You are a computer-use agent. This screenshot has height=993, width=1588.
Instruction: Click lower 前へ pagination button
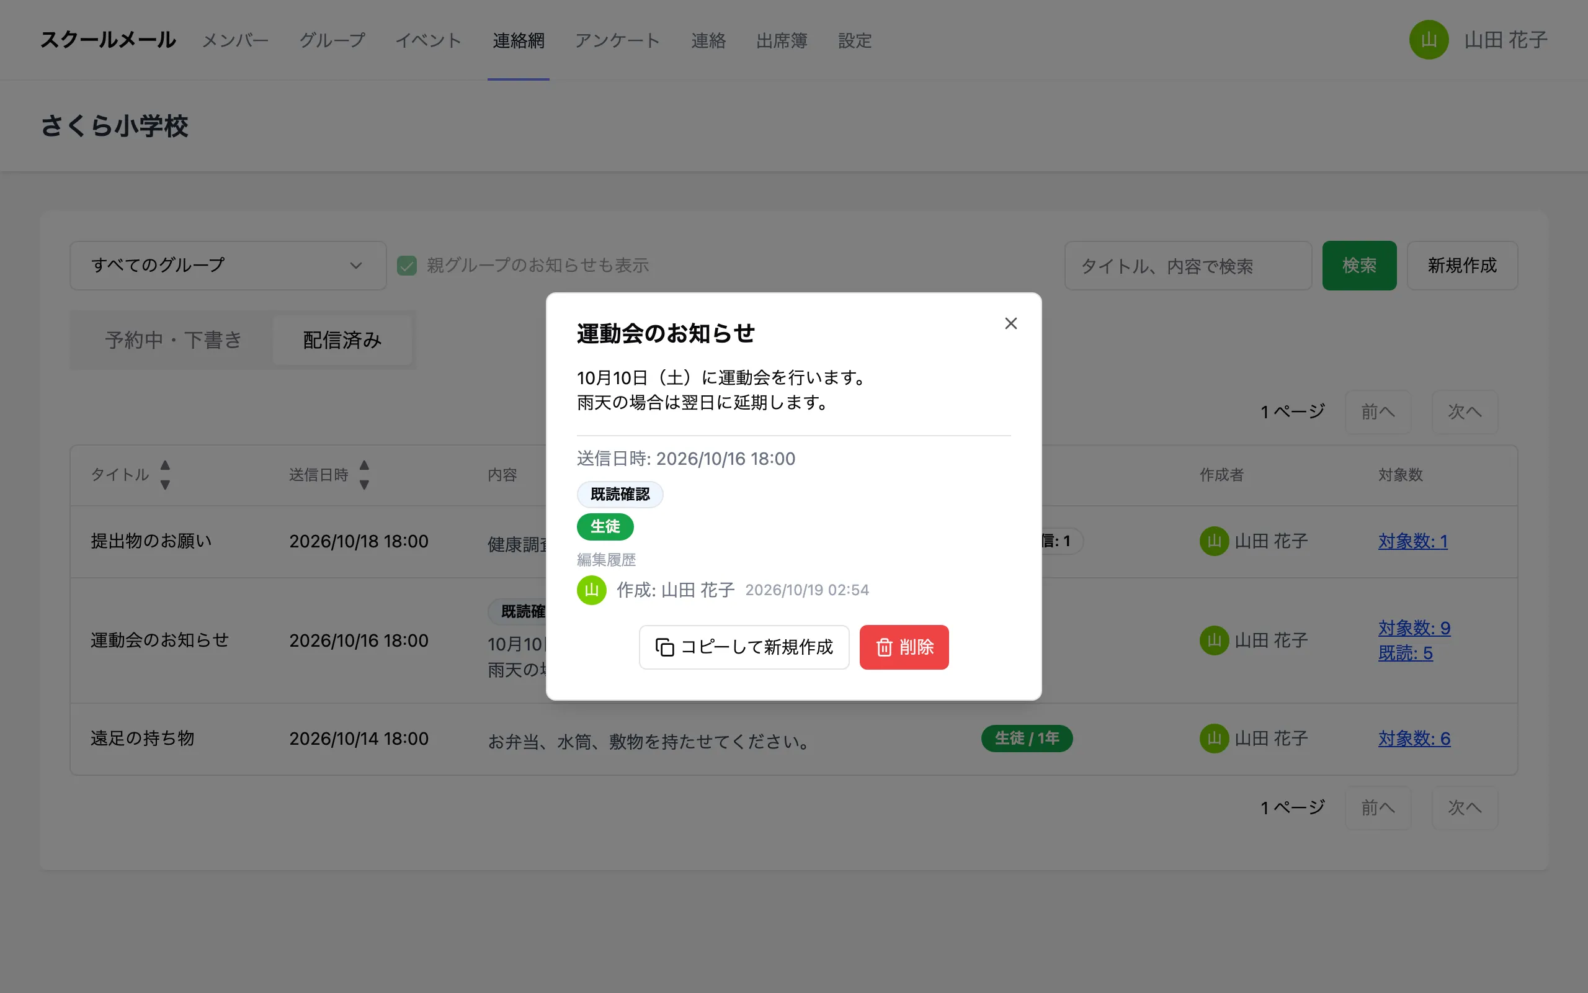[1377, 807]
